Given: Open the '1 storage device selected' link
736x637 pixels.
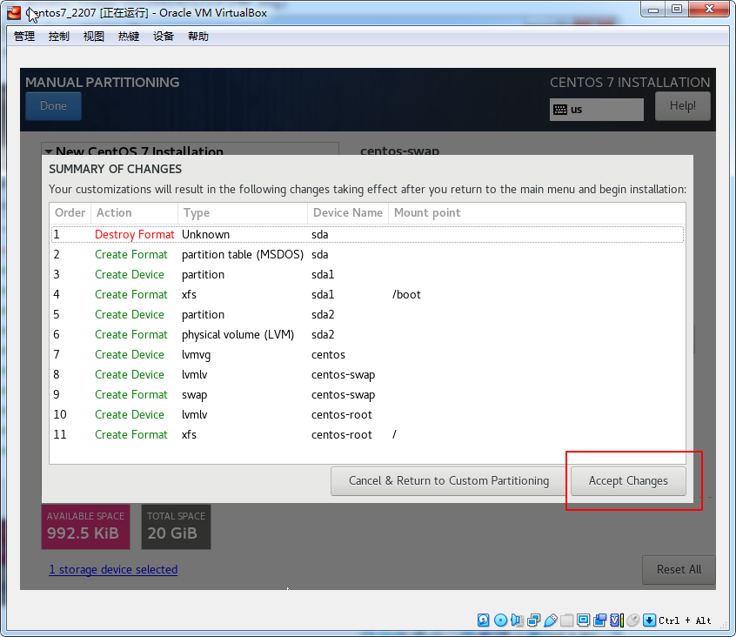Looking at the screenshot, I should click(113, 570).
